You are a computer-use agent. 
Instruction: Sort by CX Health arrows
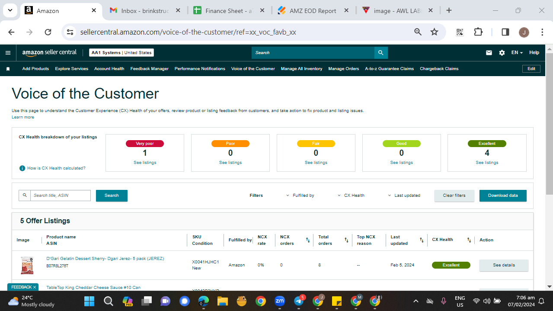pyautogui.click(x=469, y=240)
